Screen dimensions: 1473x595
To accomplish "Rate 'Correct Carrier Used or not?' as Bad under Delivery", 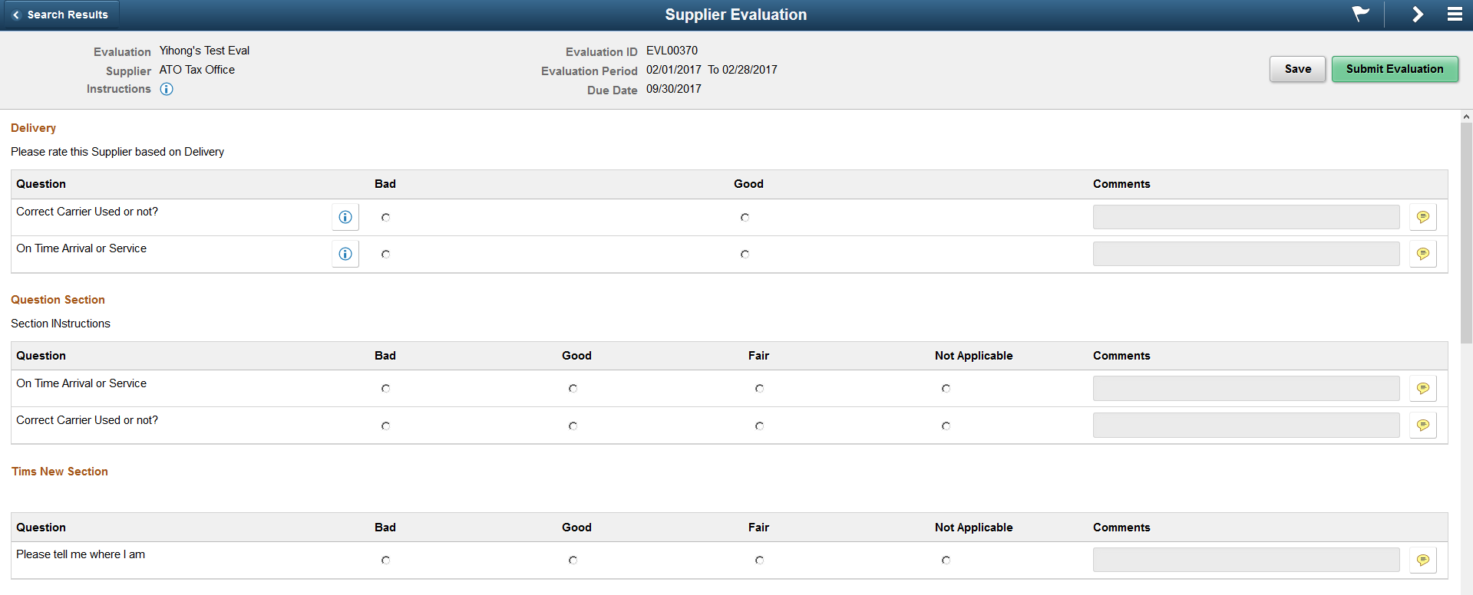I will (x=385, y=218).
